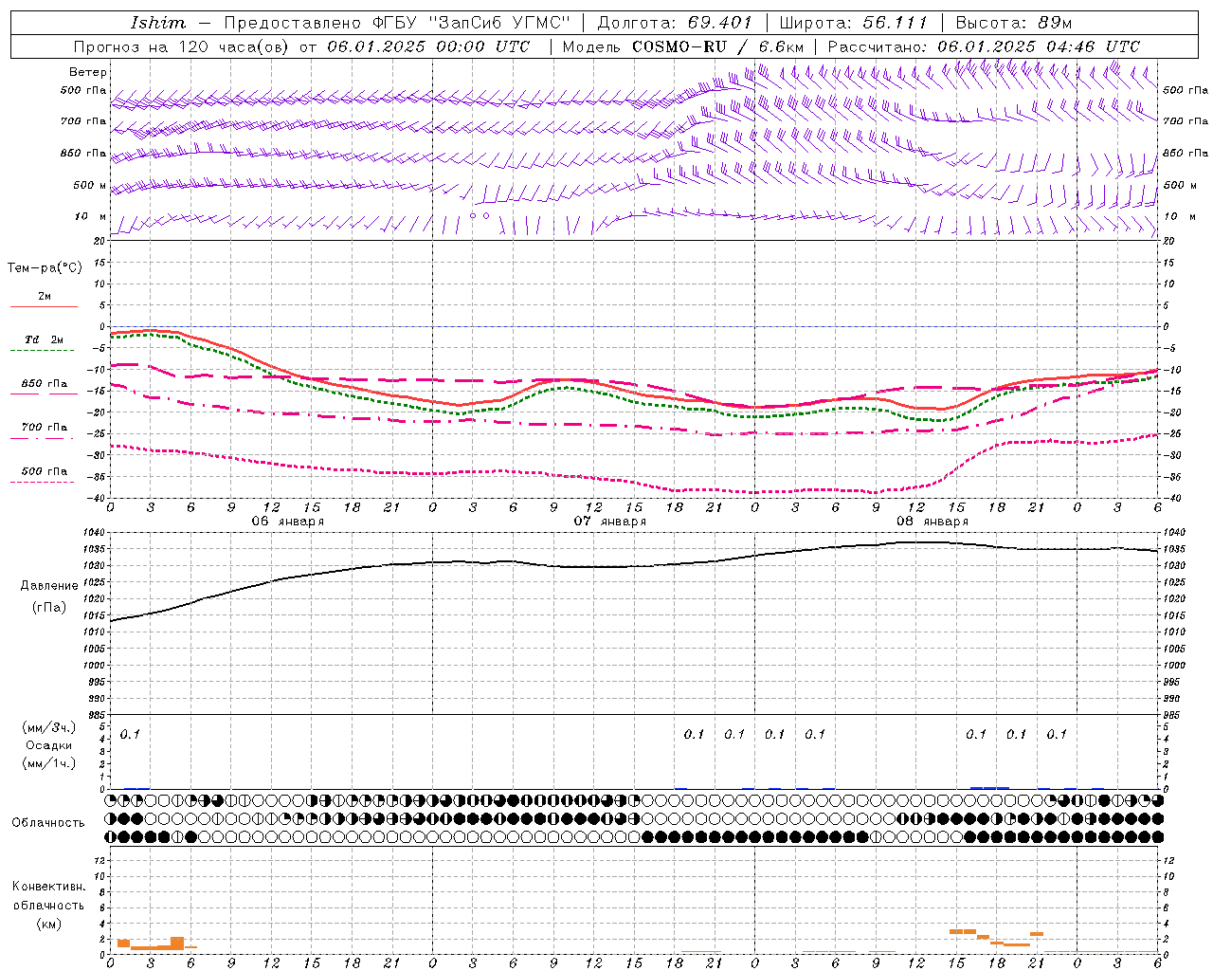Click the "Рассчитано: 06.01.2025 04:46 UTC" text
Screen dimensions: 1213x971
[984, 46]
